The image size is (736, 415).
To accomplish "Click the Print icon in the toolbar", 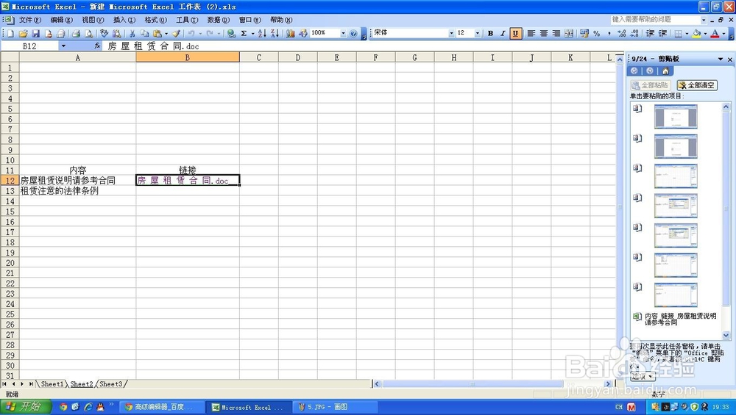I will pos(76,33).
